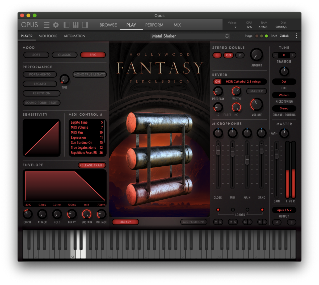Select the Classic mood
319x285 pixels.
(65, 55)
